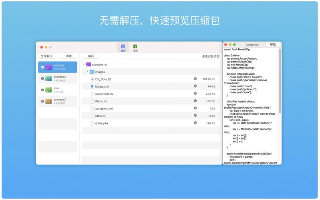Switch to the 解压 (extract) toolbar tab

click(123, 48)
